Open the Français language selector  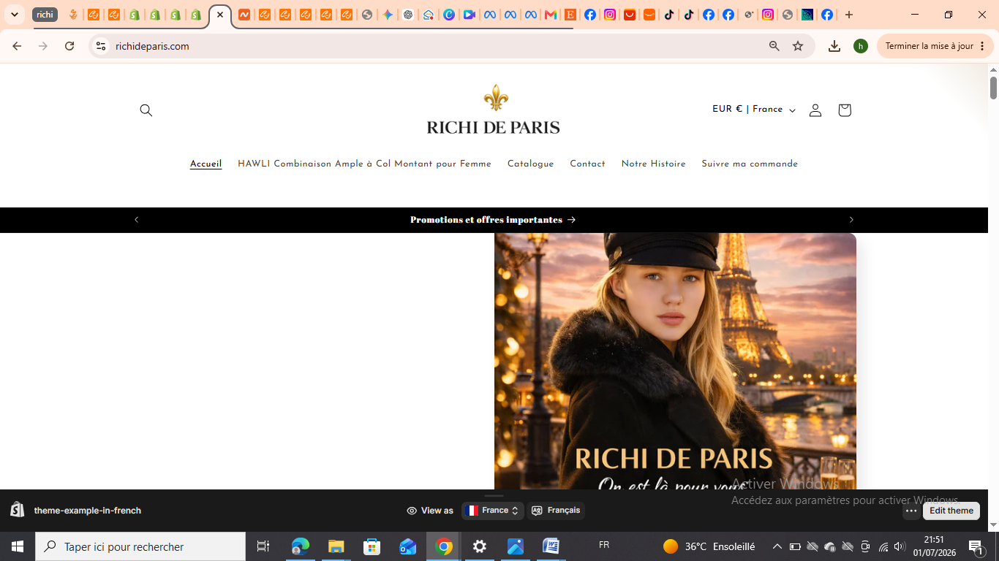556,511
